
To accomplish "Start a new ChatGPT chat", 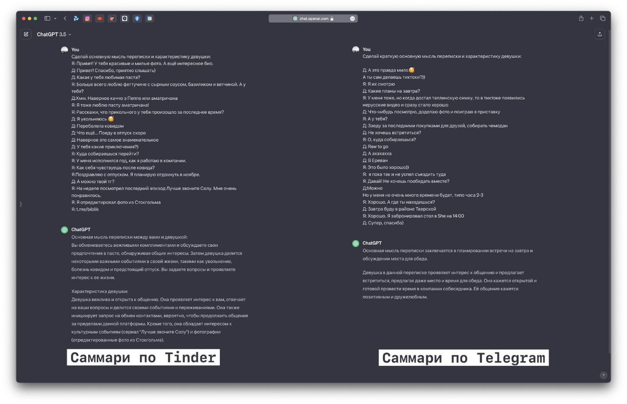I will click(x=26, y=34).
